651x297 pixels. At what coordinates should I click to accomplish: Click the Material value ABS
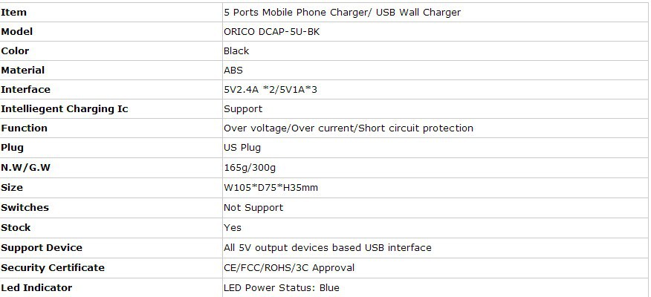click(233, 70)
